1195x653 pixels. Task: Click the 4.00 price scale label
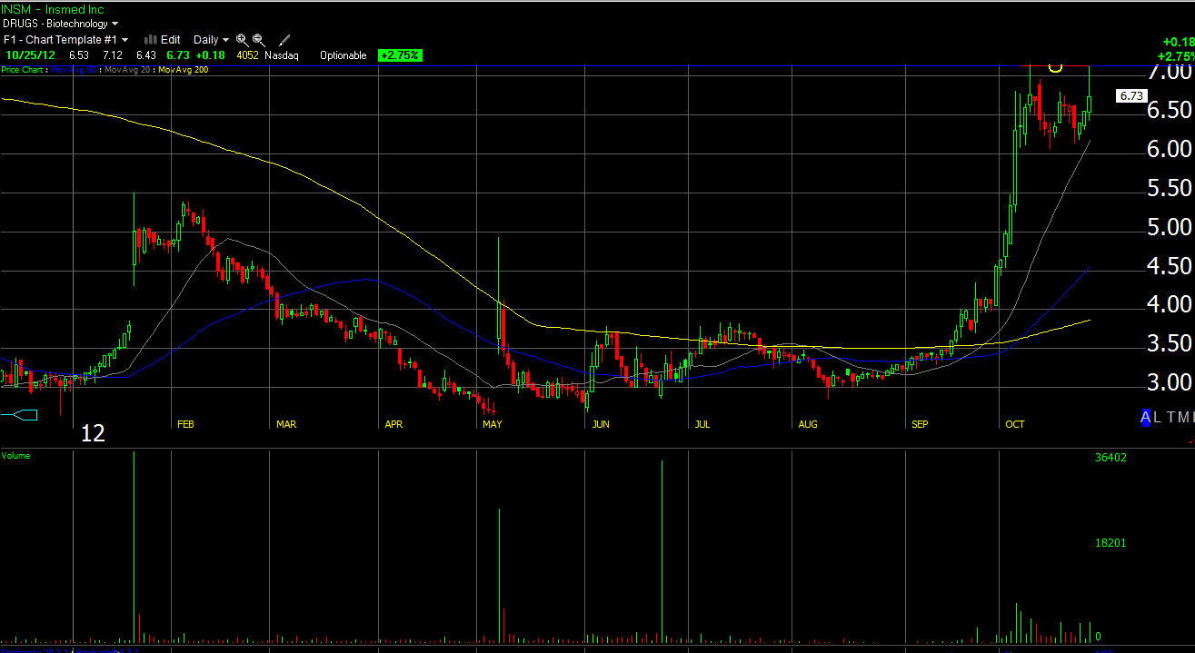tap(1169, 303)
